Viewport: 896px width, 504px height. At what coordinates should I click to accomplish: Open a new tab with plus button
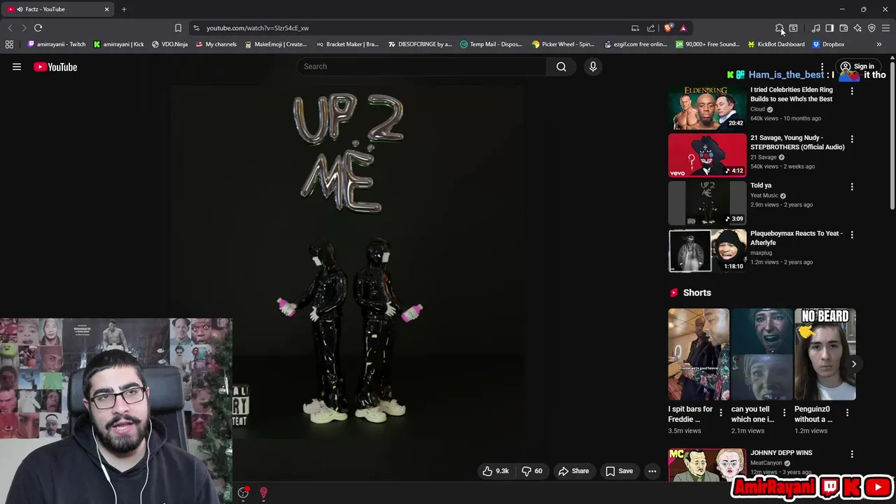(x=124, y=9)
